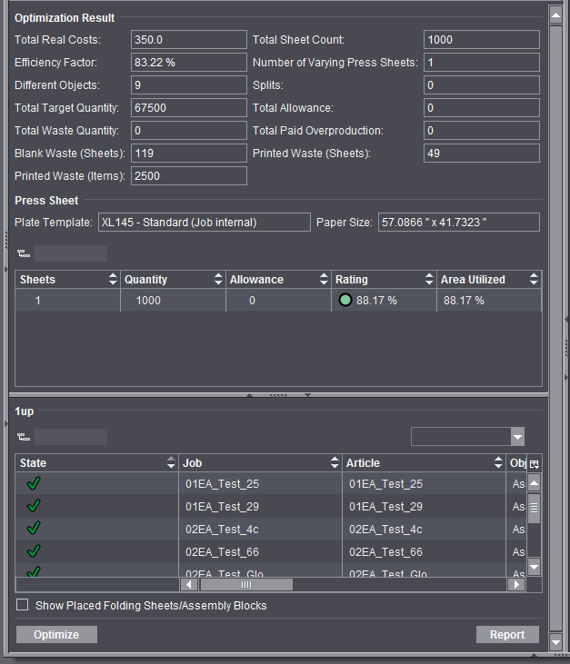The height and width of the screenshot is (664, 570).
Task: Open the dropdown in the 1up section
Action: tap(517, 438)
